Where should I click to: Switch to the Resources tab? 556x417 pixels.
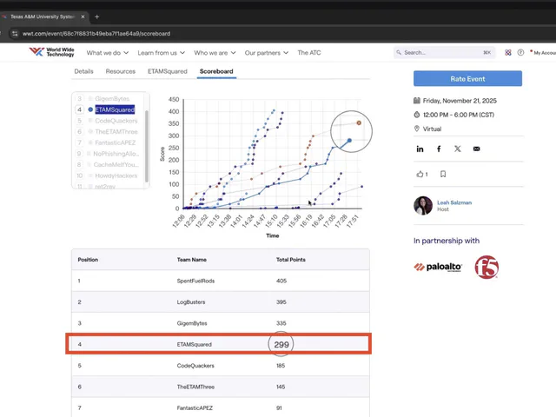(x=121, y=71)
